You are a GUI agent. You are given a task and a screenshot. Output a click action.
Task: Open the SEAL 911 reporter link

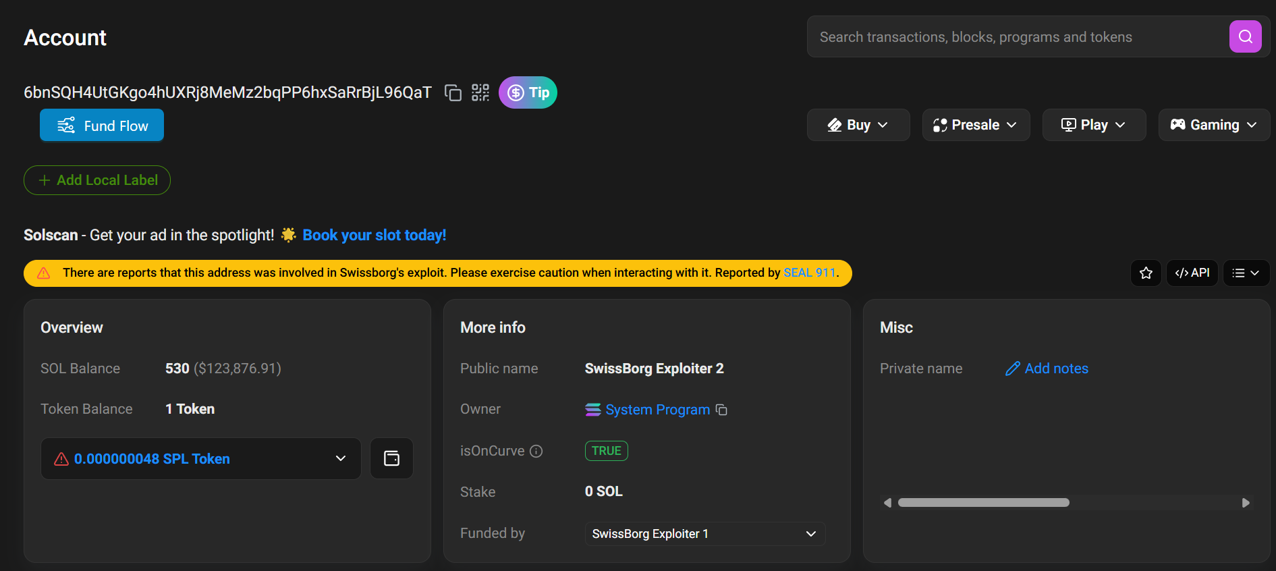809,273
